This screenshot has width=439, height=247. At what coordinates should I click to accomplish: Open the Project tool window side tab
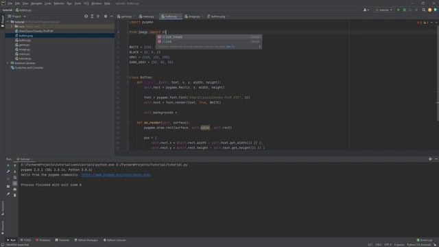pyautogui.click(x=3, y=21)
